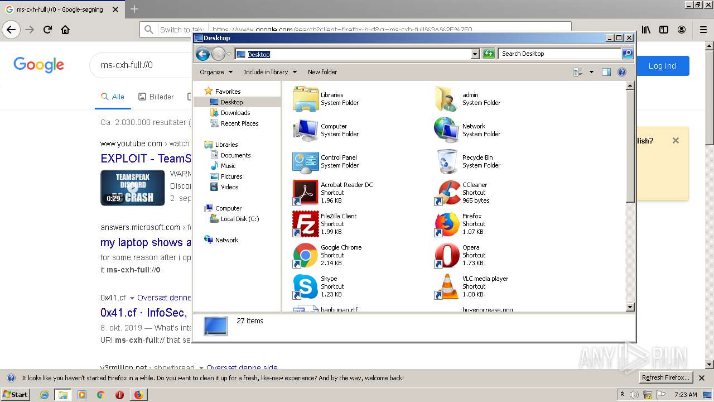Click the Refresh Firefox button
The width and height of the screenshot is (714, 402).
[x=665, y=378]
